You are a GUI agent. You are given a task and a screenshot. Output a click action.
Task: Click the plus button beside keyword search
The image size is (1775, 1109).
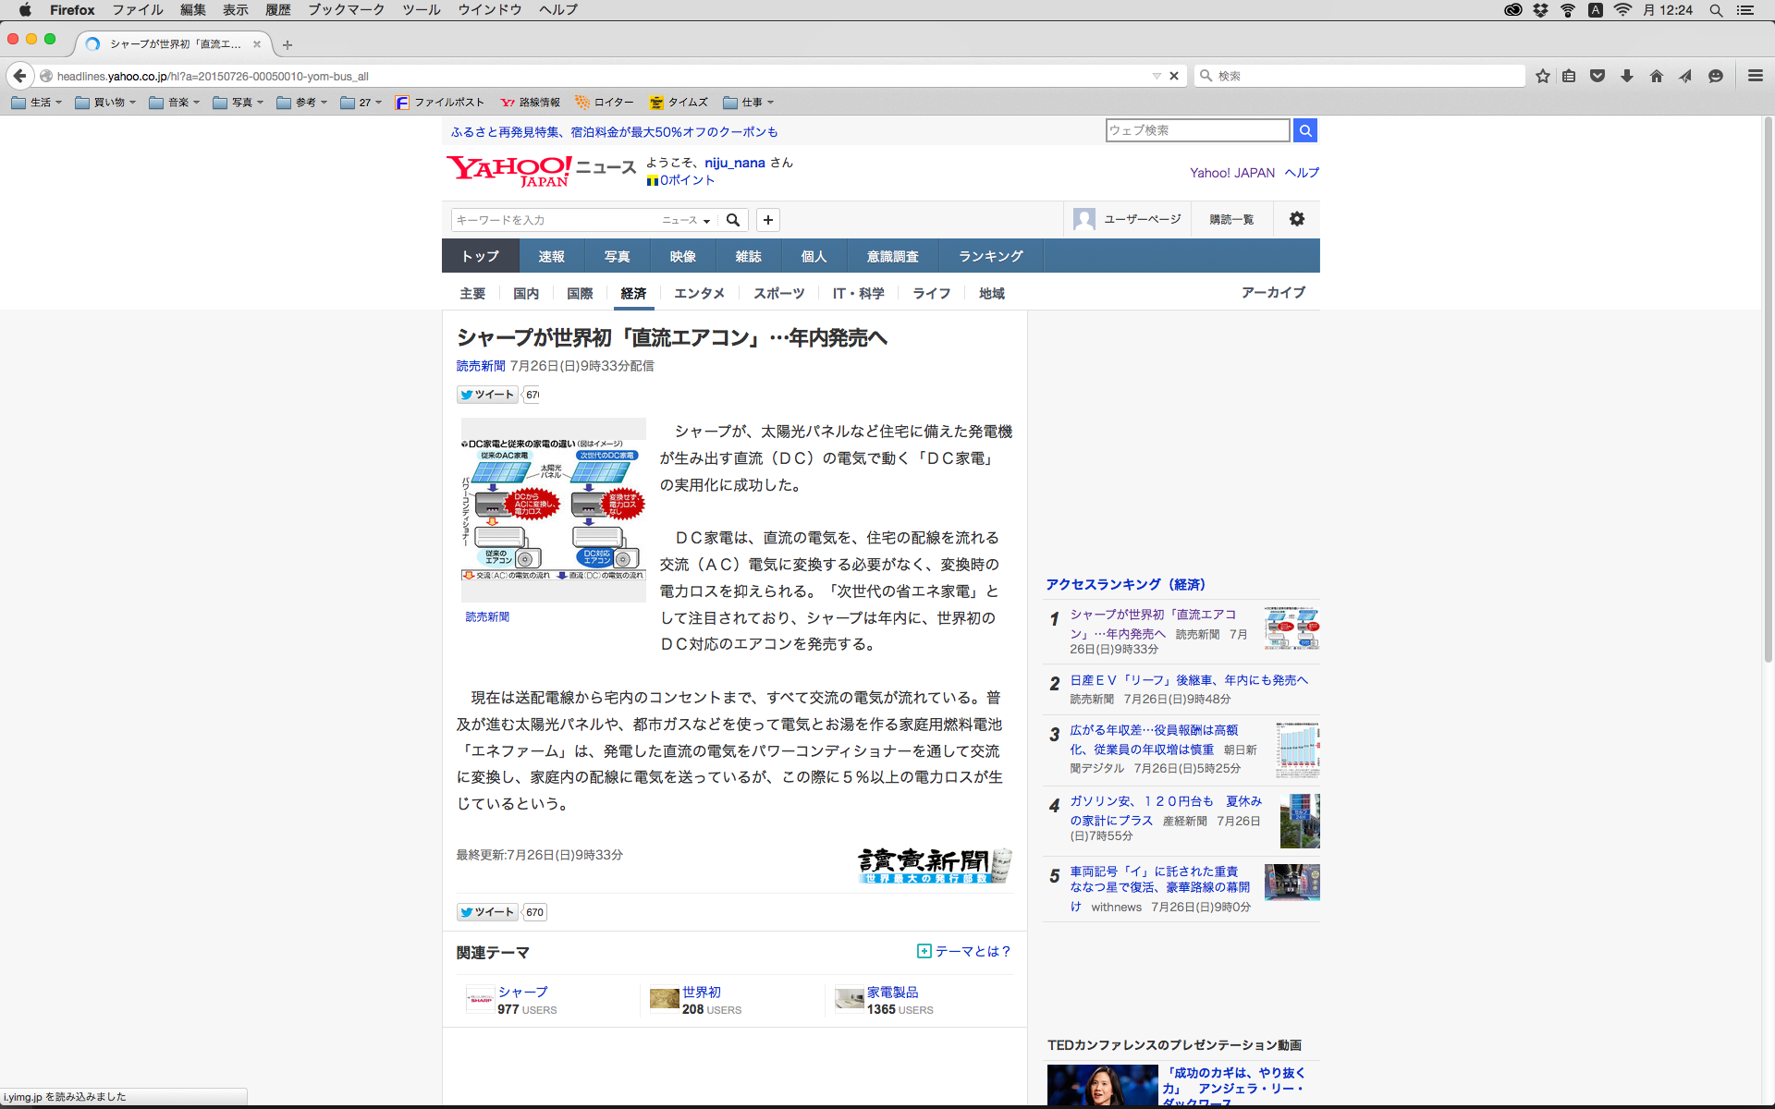tap(768, 220)
